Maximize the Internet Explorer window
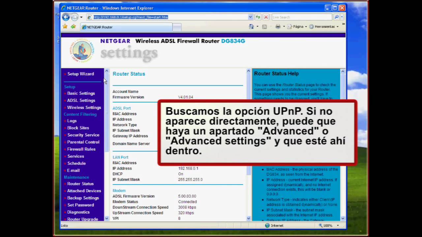The height and width of the screenshot is (237, 422). click(x=335, y=8)
